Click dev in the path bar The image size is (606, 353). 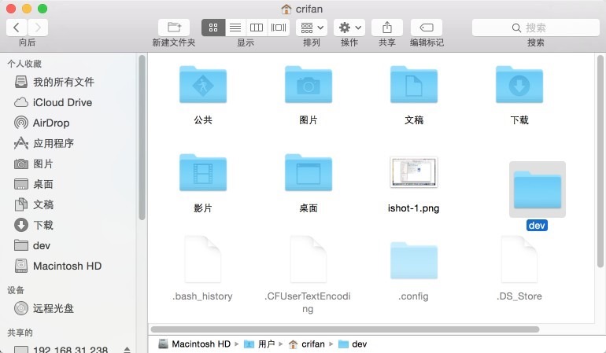[353, 344]
